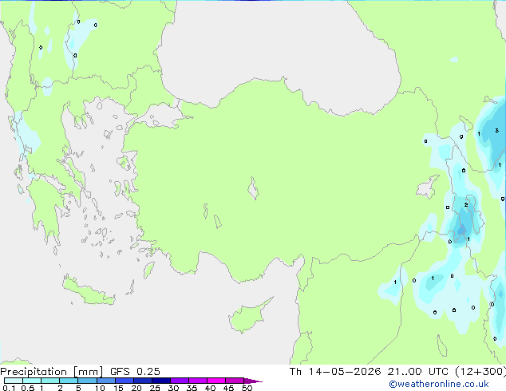This screenshot has height=391, width=506.
Task: Select the legend swatch between 30 and 35
Action: coord(180,381)
